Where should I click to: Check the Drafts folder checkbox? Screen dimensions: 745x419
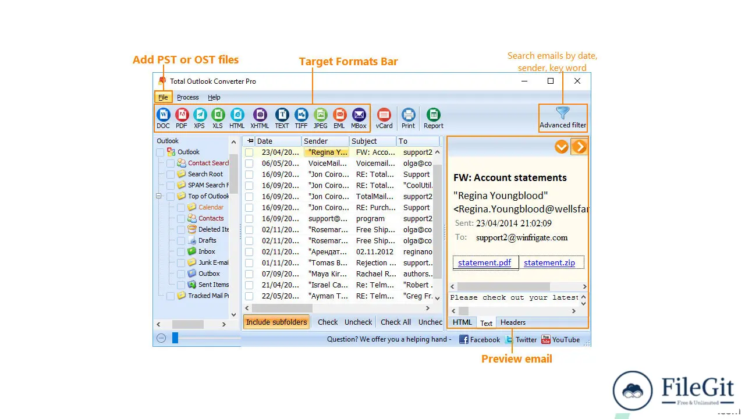pyautogui.click(x=181, y=241)
